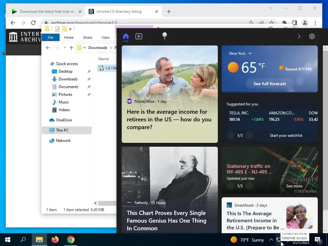Go back in File Explorer
The height and width of the screenshot is (246, 328).
point(48,48)
